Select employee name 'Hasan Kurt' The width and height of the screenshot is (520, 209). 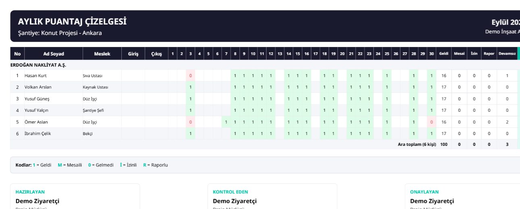pyautogui.click(x=35, y=76)
